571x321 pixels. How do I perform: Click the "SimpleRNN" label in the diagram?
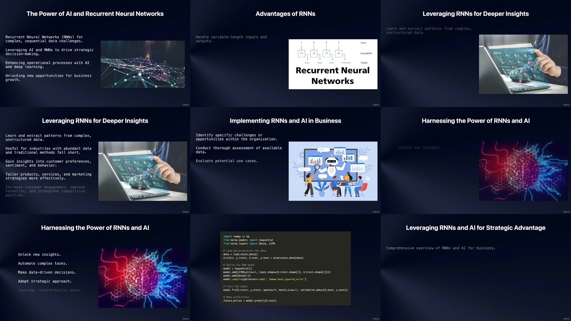click(x=366, y=53)
